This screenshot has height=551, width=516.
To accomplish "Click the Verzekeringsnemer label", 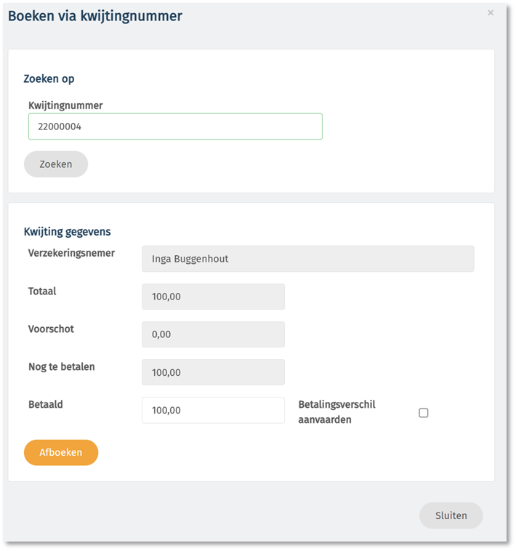I will click(71, 253).
